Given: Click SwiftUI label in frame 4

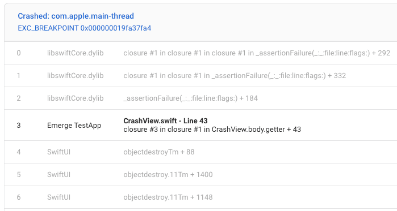Looking at the screenshot, I should 58,152.
